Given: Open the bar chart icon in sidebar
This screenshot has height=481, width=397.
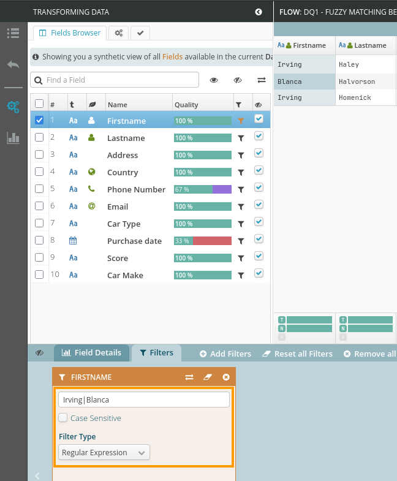Looking at the screenshot, I should 13,138.
